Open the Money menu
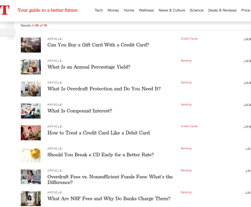 tap(113, 10)
